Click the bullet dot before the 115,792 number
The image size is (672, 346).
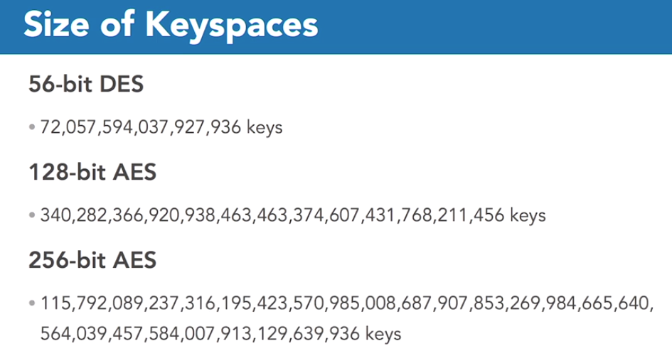(32, 303)
